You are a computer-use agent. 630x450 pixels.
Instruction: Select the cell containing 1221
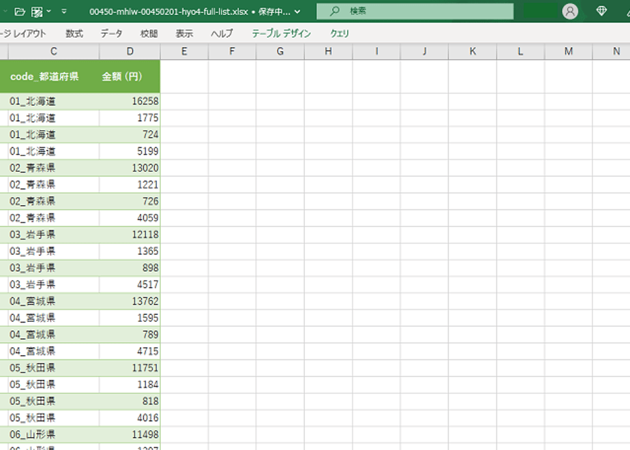point(130,185)
